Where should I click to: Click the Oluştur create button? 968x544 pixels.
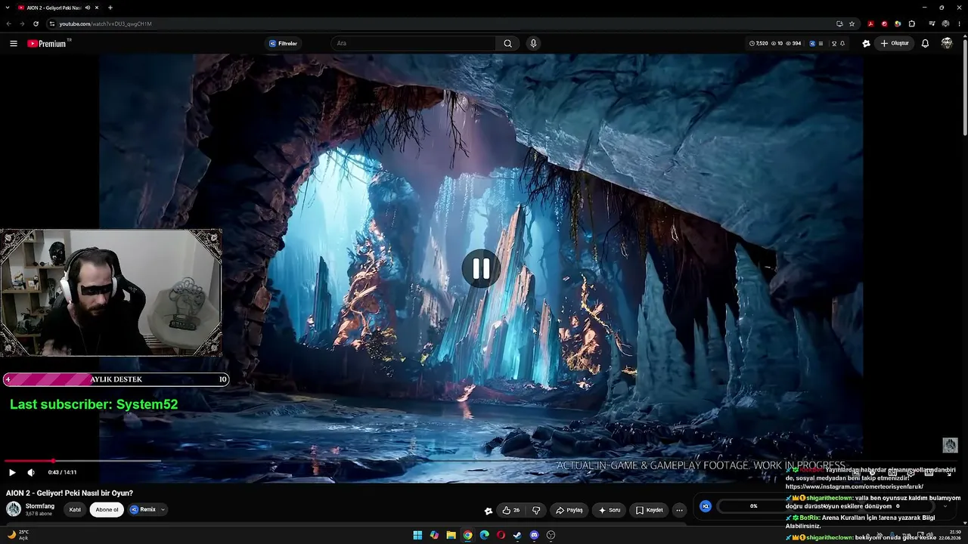894,43
